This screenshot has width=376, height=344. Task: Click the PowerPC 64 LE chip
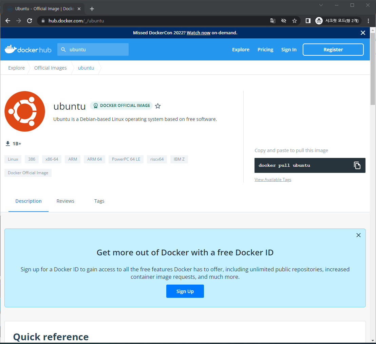tap(126, 159)
